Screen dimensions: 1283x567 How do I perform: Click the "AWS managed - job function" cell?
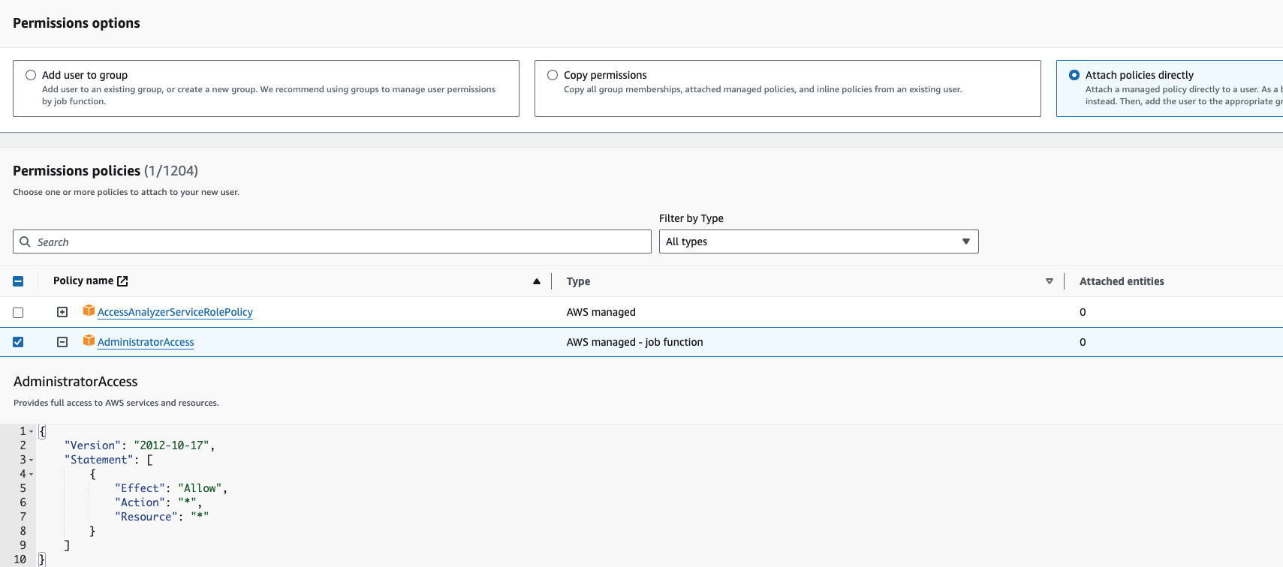tap(634, 342)
